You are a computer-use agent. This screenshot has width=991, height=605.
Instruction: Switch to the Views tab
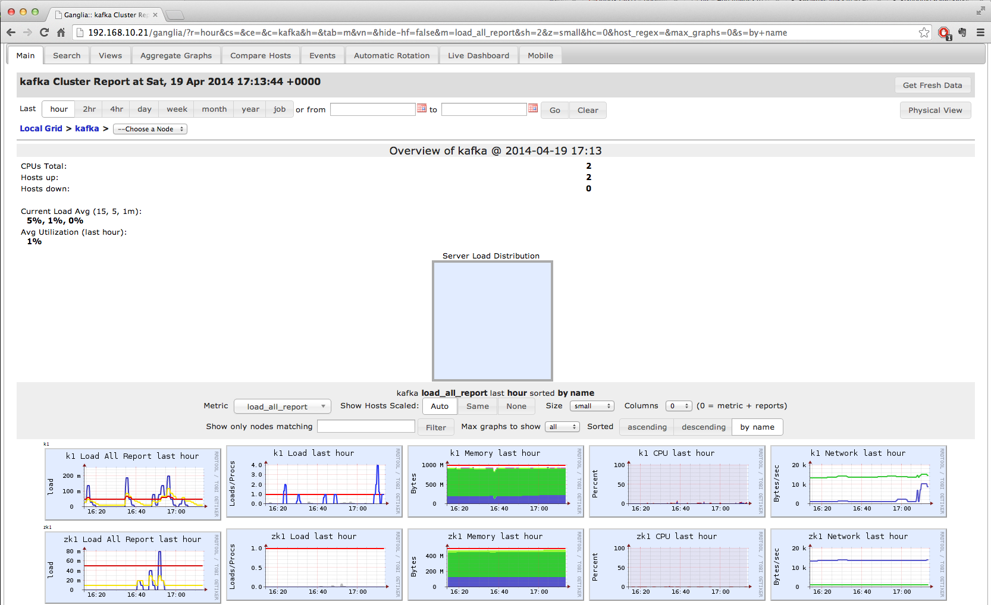(111, 55)
